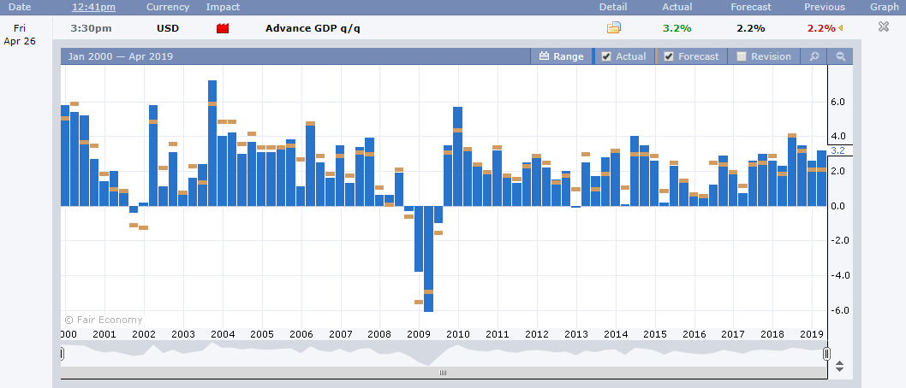Image resolution: width=906 pixels, height=388 pixels.
Task: Click the 2009 large negative GDP bar
Action: [429, 259]
